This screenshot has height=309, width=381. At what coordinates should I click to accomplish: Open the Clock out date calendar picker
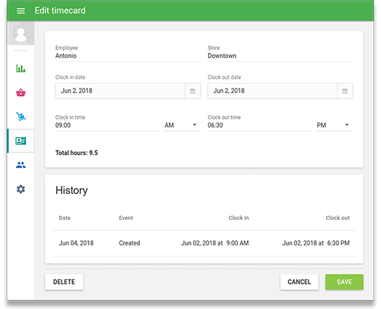tap(345, 91)
